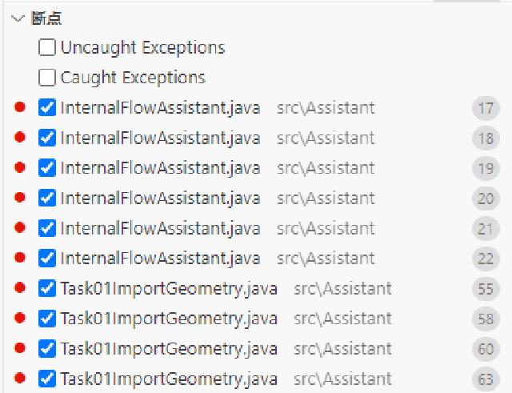Viewport: 512px width, 393px height.
Task: Select the 断点 section header label
Action: 46,18
